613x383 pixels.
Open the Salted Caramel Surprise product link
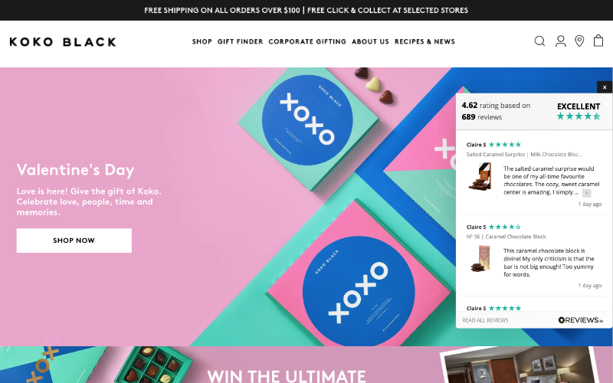[x=524, y=155]
